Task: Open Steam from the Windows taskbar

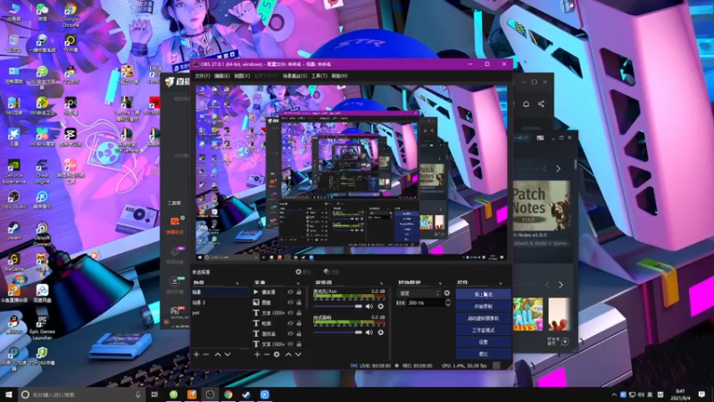Action: tap(246, 394)
